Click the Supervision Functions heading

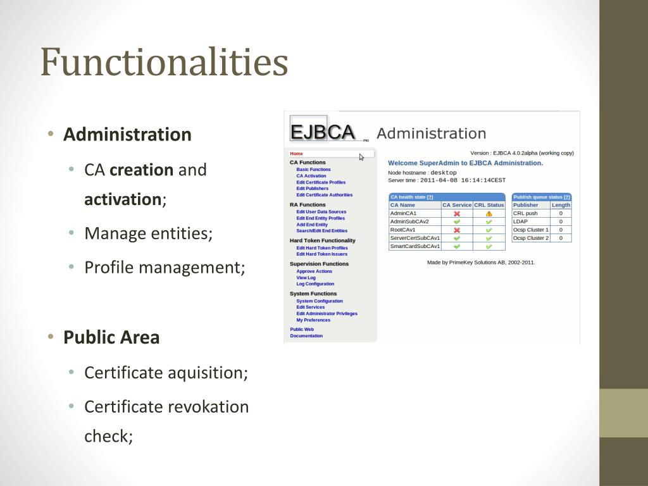click(319, 264)
